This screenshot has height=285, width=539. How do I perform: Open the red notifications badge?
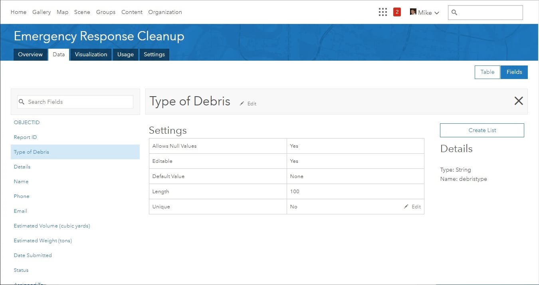coord(397,12)
